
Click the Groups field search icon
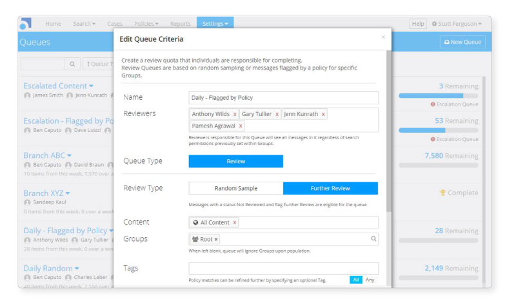coord(373,239)
